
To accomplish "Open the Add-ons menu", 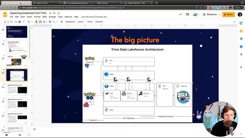I will point(69,17).
